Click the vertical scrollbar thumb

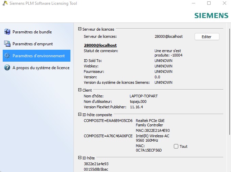pyautogui.click(x=230, y=82)
